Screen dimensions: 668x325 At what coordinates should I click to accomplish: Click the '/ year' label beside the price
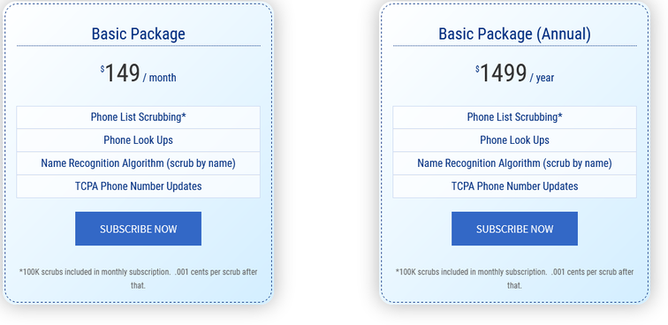tap(542, 78)
